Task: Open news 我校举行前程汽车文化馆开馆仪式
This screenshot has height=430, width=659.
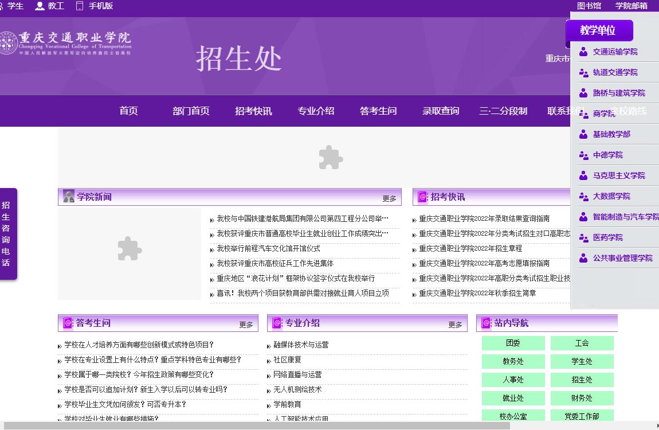Action: (268, 248)
